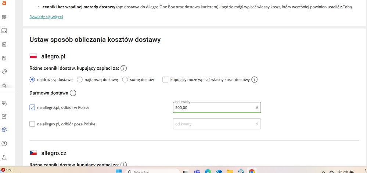Open Google Chrome from the Windows taskbar
The width and height of the screenshot is (367, 173).
click(x=252, y=171)
